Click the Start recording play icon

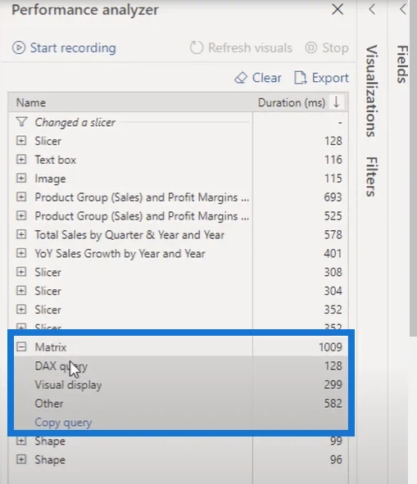(19, 47)
